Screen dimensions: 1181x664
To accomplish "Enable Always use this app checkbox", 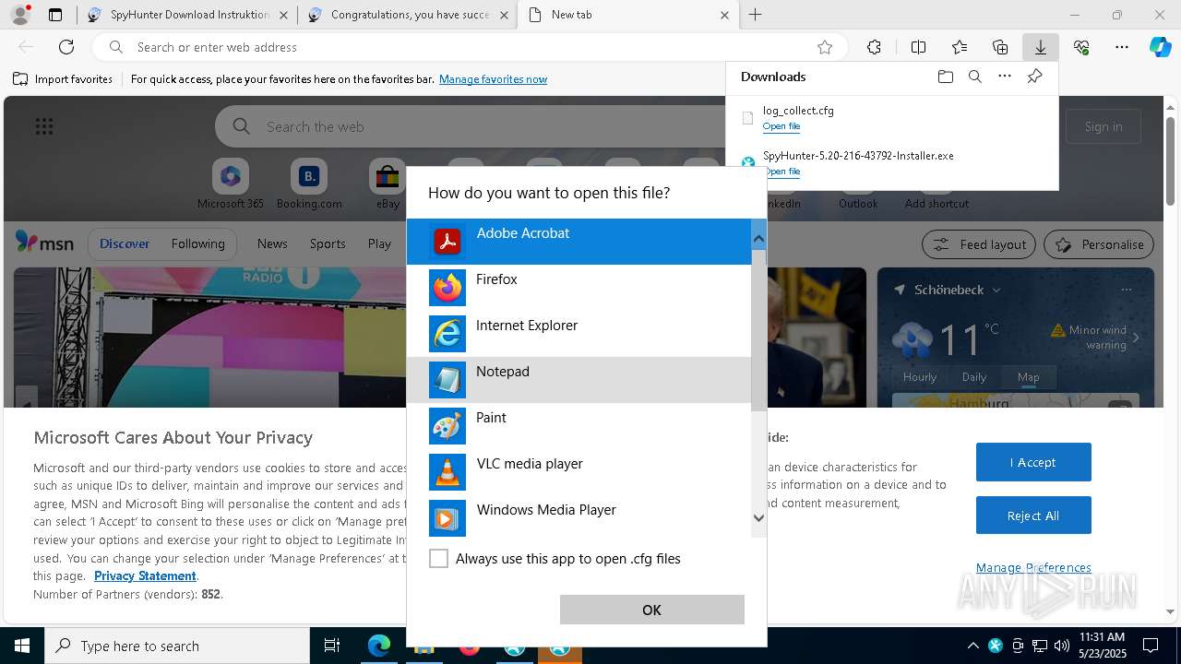I will click(439, 559).
